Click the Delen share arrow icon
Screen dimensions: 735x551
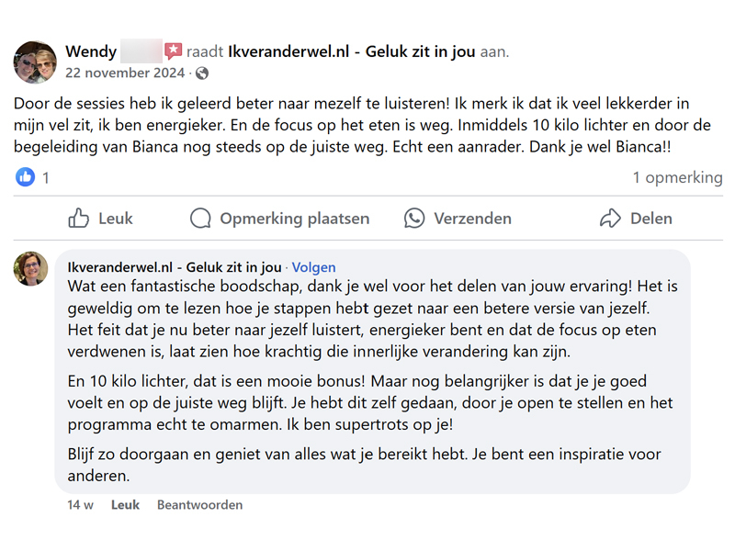click(610, 219)
